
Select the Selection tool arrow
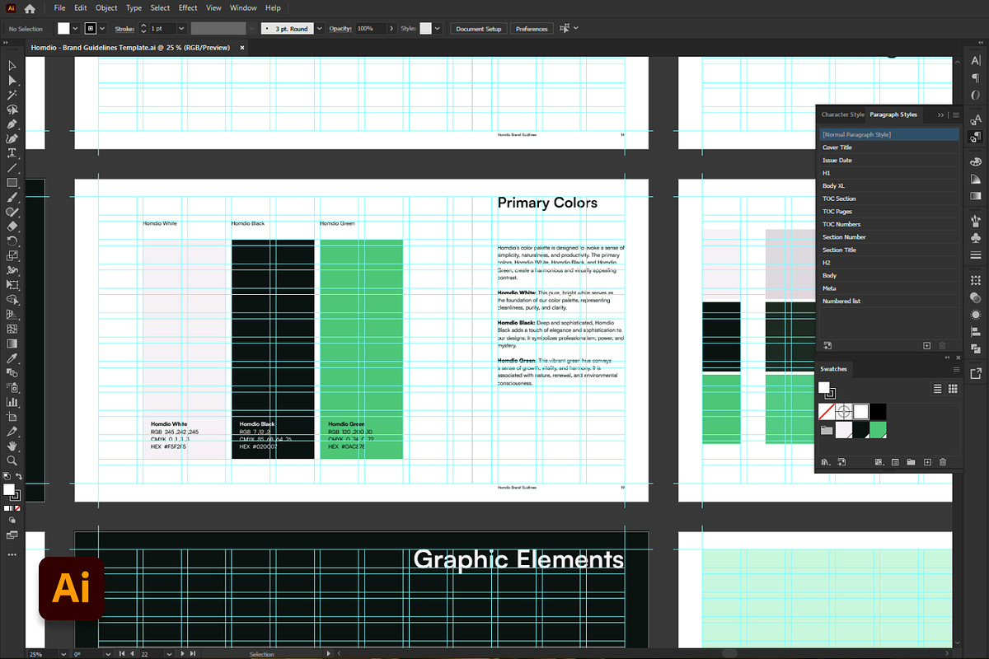tap(12, 66)
